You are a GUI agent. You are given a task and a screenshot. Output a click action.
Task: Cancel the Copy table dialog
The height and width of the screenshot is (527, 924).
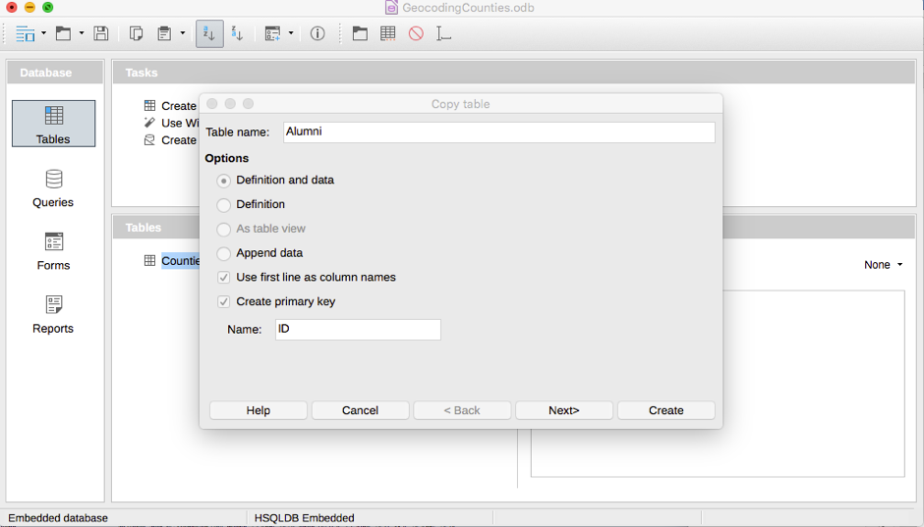pos(360,410)
